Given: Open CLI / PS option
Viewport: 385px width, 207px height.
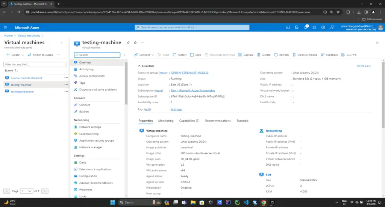Looking at the screenshot, I should pyautogui.click(x=349, y=55).
